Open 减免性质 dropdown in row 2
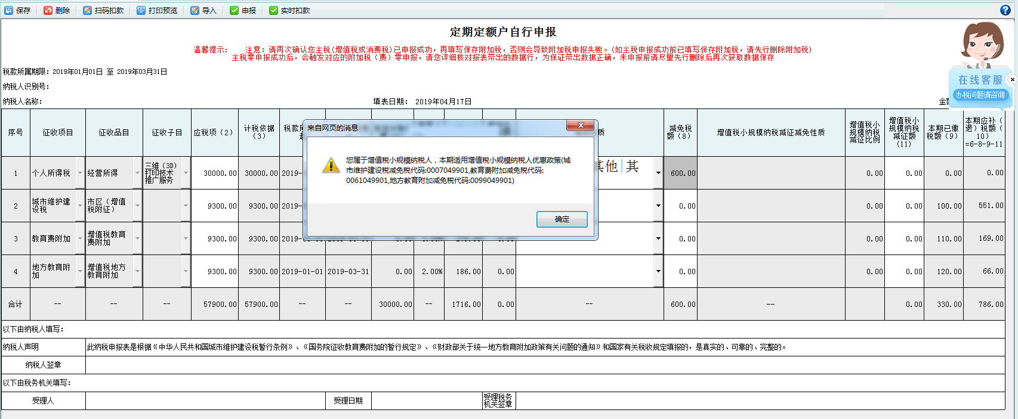 pyautogui.click(x=658, y=206)
